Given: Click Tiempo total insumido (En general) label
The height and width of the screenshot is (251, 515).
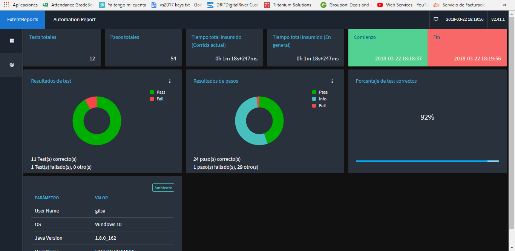Looking at the screenshot, I should coord(302,41).
